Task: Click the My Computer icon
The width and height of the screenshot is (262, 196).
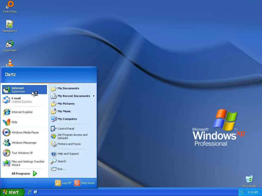Action: click(54, 119)
